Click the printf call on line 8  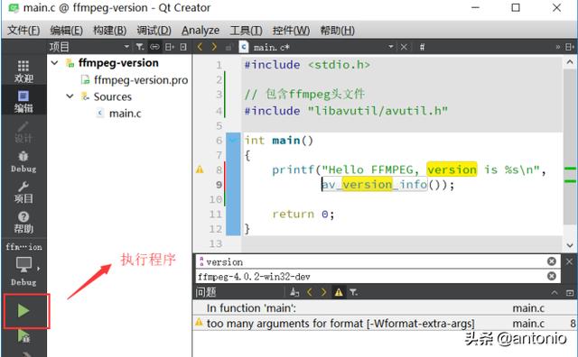pyautogui.click(x=294, y=169)
